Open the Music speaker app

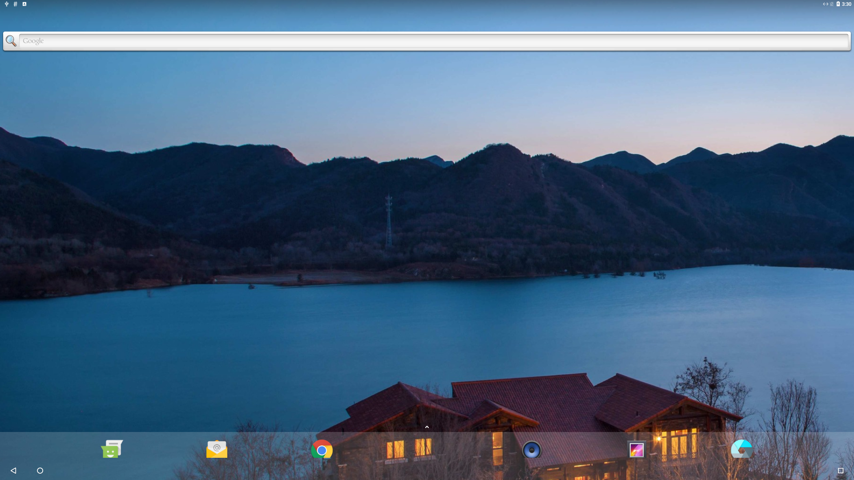pos(532,450)
